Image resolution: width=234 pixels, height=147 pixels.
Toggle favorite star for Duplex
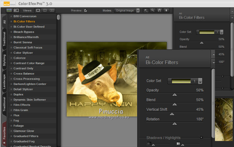coord(11,94)
